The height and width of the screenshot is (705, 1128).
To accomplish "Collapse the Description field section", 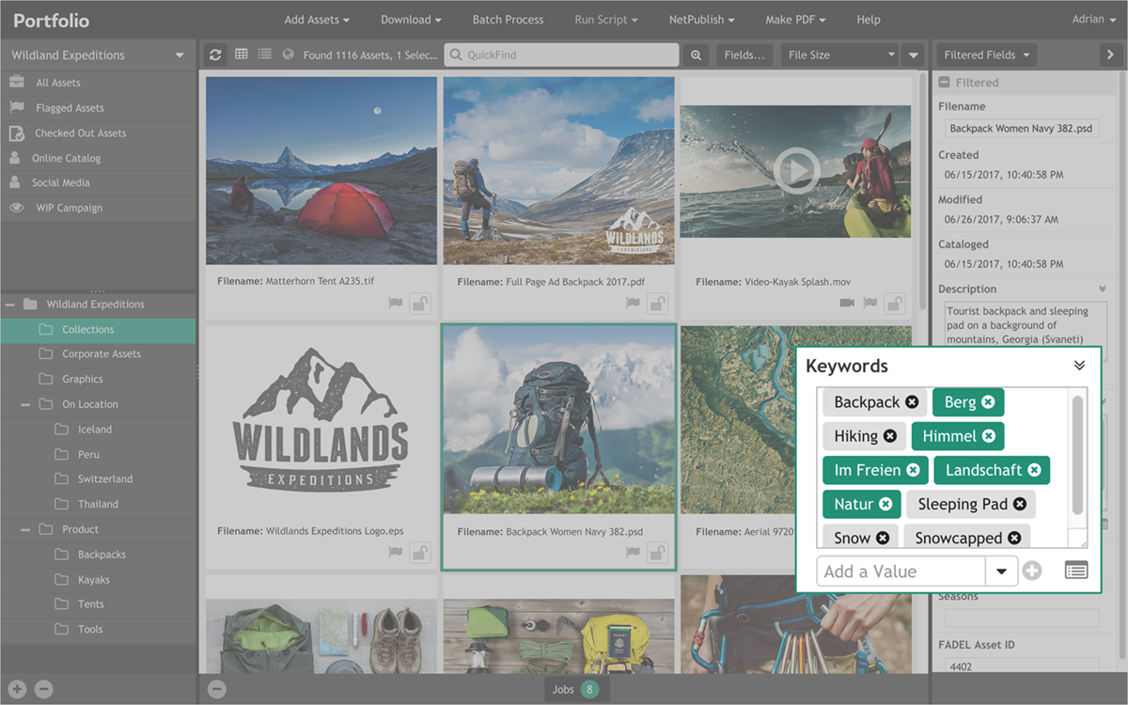I will [x=1102, y=289].
